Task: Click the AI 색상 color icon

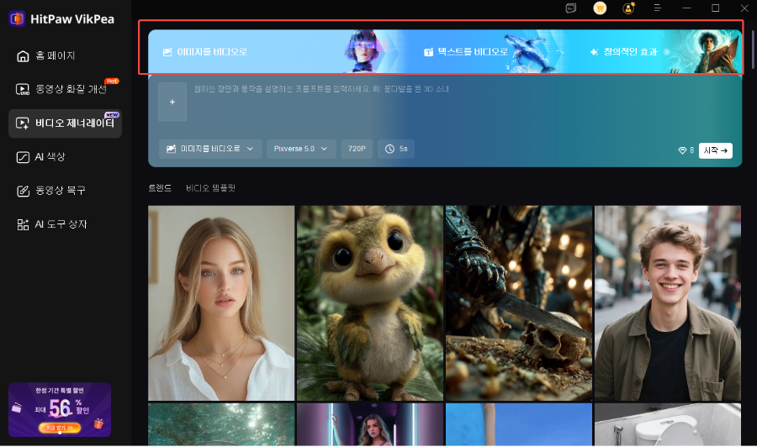Action: pos(23,157)
